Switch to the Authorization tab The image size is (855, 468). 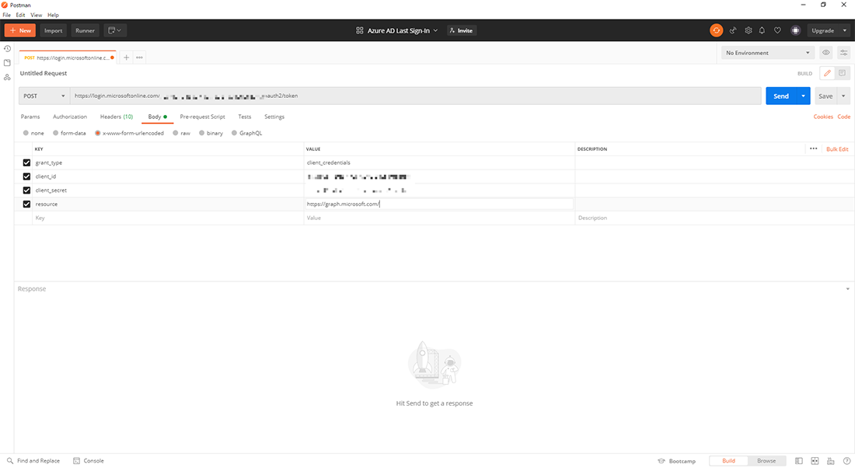(x=70, y=117)
